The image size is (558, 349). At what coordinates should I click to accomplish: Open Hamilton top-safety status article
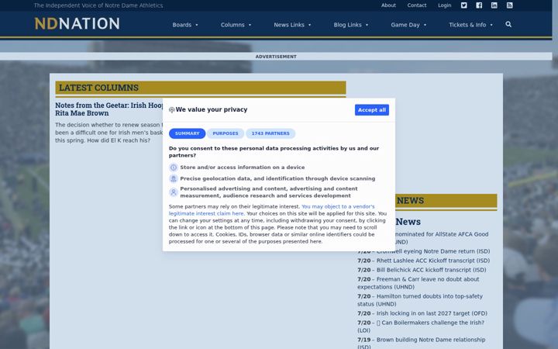coord(420,300)
